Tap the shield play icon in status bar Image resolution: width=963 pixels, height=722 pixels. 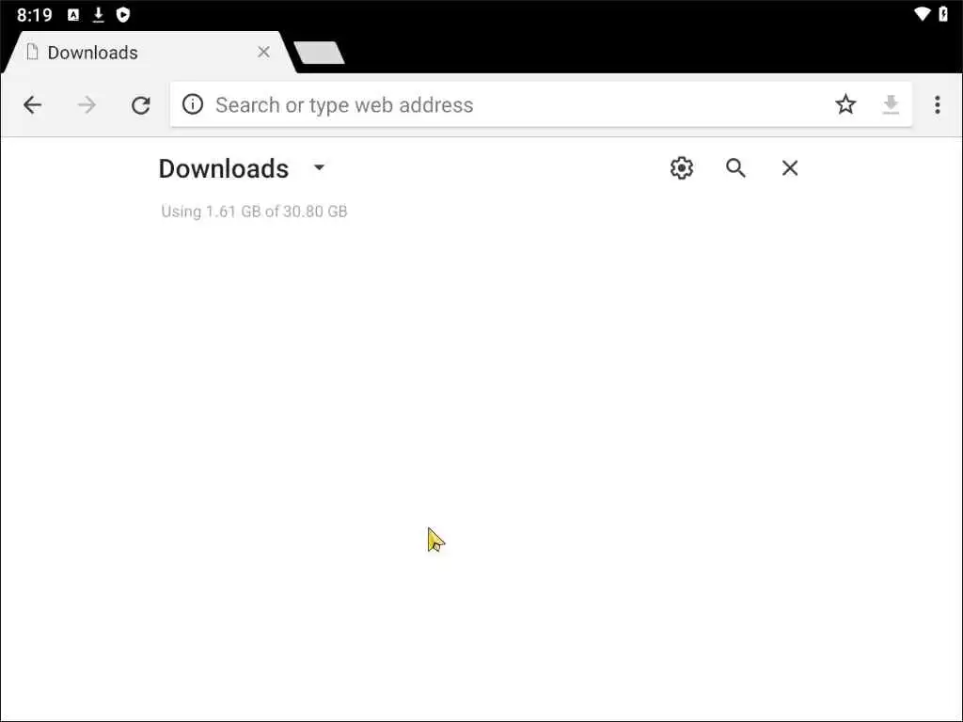[x=123, y=15]
